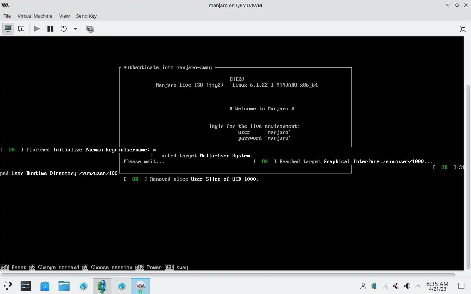The image size is (471, 294).
Task: Expand the hidden system tray icons
Action: coord(418,286)
